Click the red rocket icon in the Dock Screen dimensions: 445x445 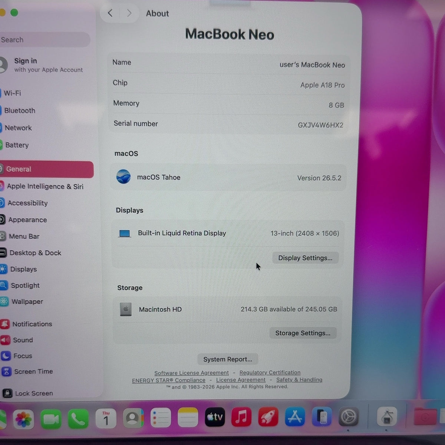[x=268, y=417]
